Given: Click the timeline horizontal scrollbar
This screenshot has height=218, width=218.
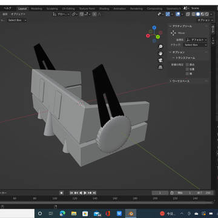Looking at the screenshot, I should point(107,203).
